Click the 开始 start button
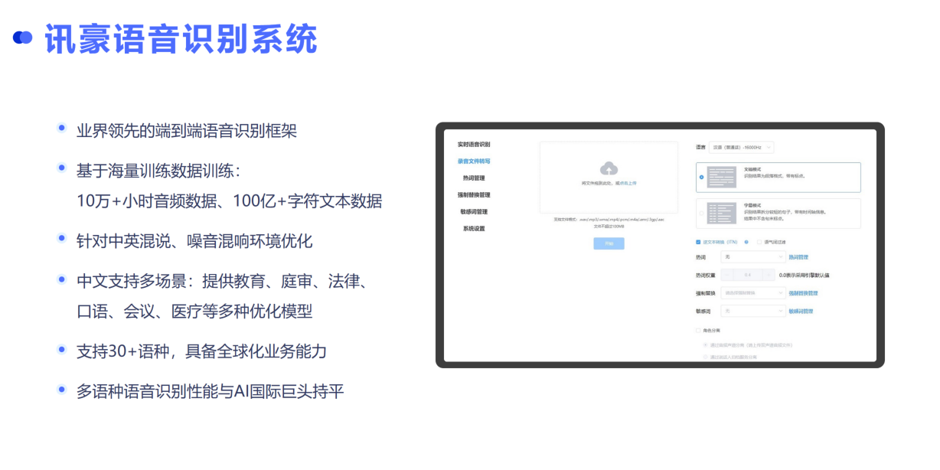Image resolution: width=940 pixels, height=470 pixels. click(x=609, y=243)
